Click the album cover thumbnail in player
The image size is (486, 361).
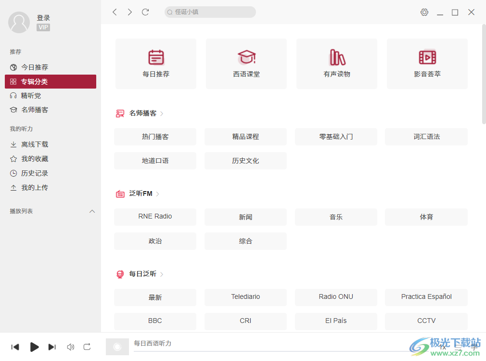coord(117,347)
